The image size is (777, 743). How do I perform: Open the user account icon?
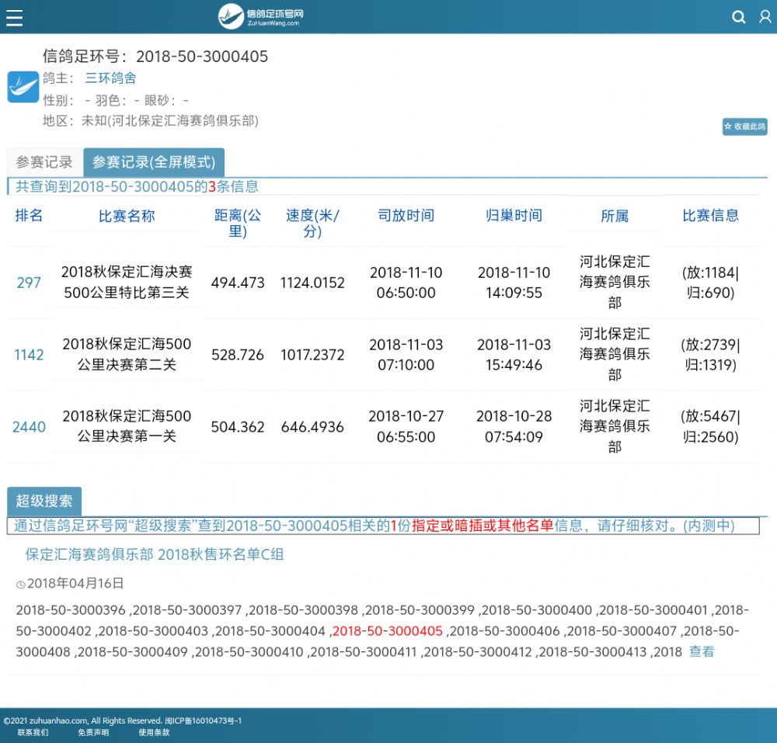point(765,17)
